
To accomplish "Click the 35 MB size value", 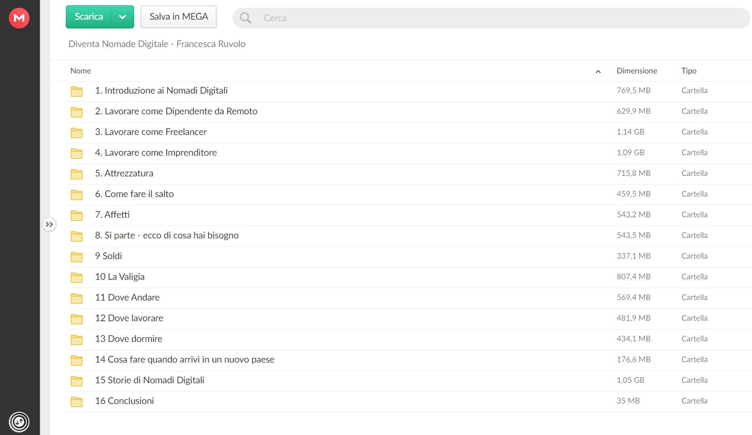I will click(628, 401).
